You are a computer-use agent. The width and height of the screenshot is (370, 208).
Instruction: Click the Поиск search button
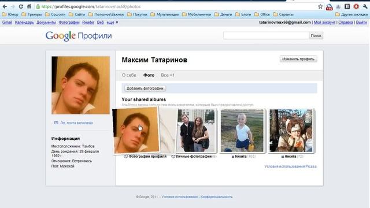(316, 36)
